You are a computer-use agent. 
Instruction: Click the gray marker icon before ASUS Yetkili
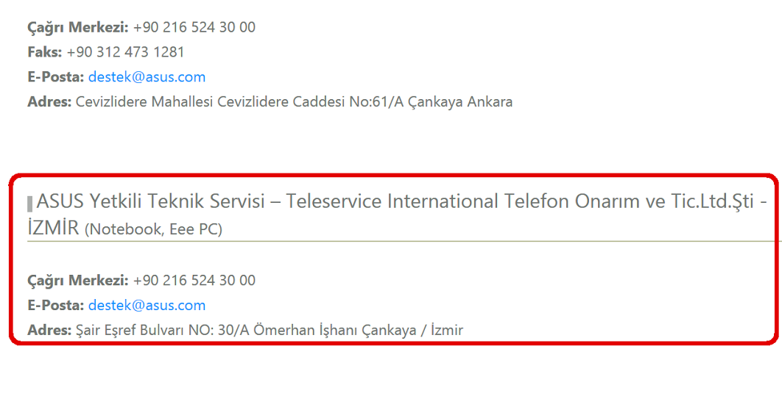30,204
